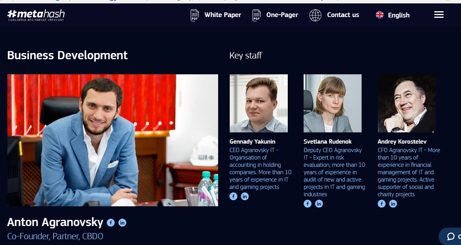
Task: Open Andrey Korostelev's Facebook icon
Action: pyautogui.click(x=382, y=204)
